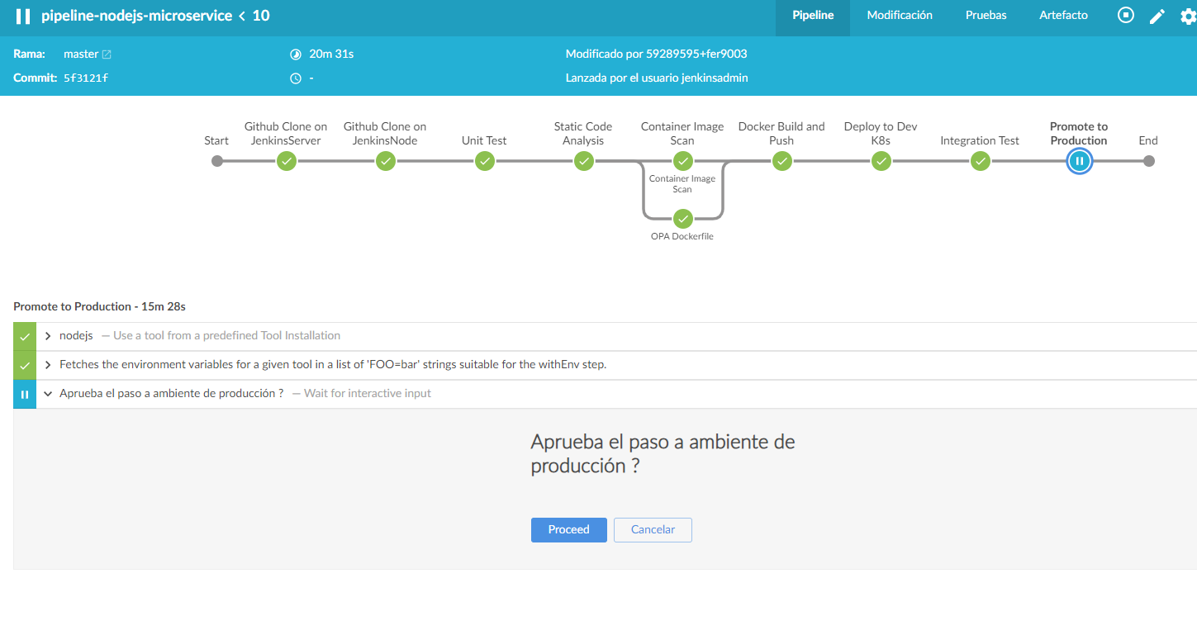
Task: Select the Deploy to Dev K8s stage node
Action: click(881, 161)
